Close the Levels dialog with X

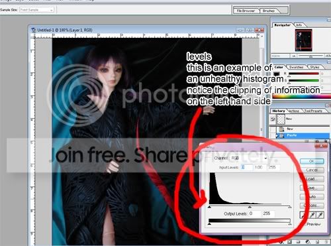click(321, 146)
